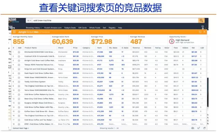Open the Gift Cards navigation link

click(x=83, y=28)
